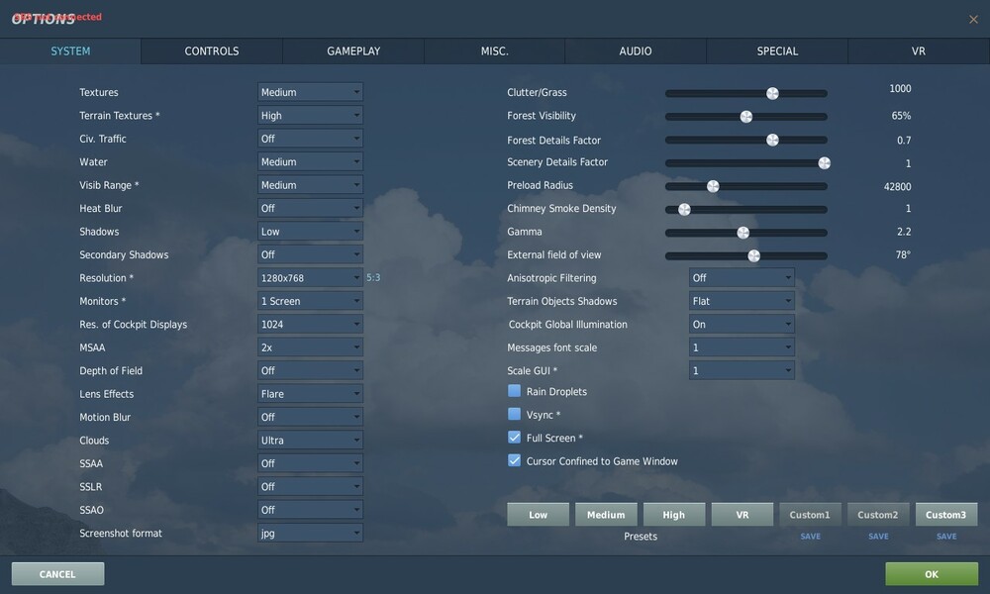The image size is (990, 594).
Task: Click the Gamma slider handle
Action: pos(743,233)
